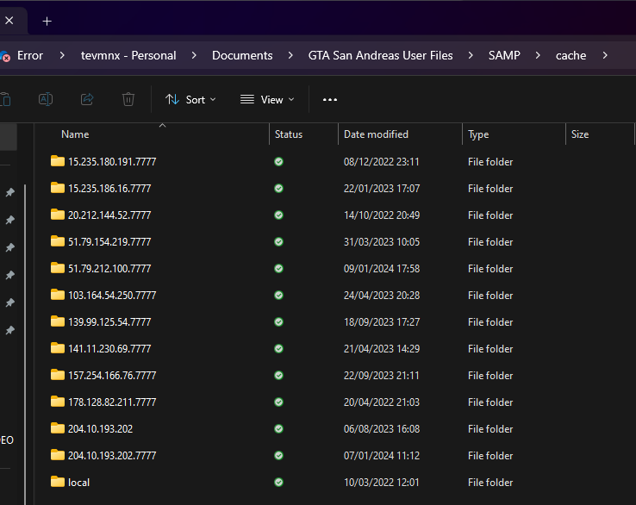636x505 pixels.
Task: Select folder 141.11.230.69.7777
Action: coord(109,349)
